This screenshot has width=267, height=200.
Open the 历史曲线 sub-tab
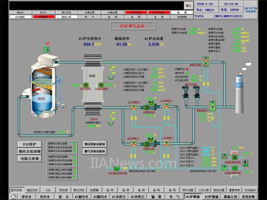pyautogui.click(x=250, y=190)
